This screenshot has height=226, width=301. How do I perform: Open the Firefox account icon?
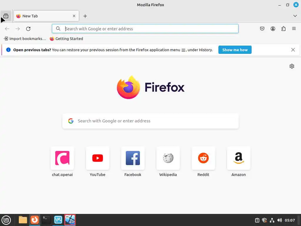(x=273, y=29)
